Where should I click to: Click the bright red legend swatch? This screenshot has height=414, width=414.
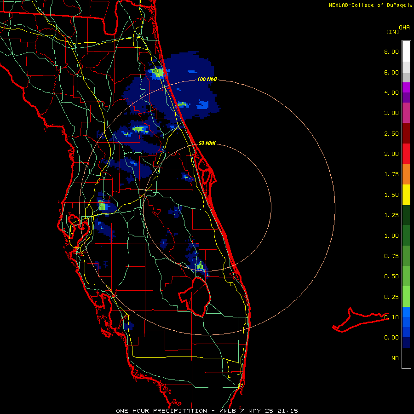click(406, 154)
